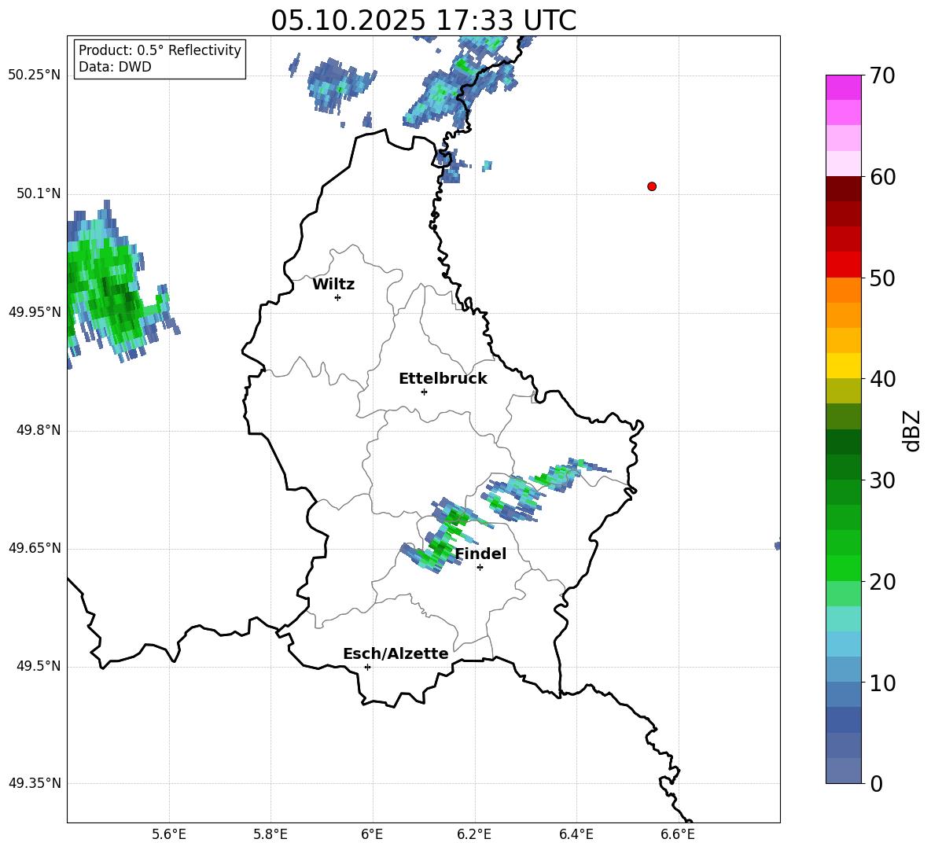Click the 0 dBZ colorbar label

[x=876, y=783]
